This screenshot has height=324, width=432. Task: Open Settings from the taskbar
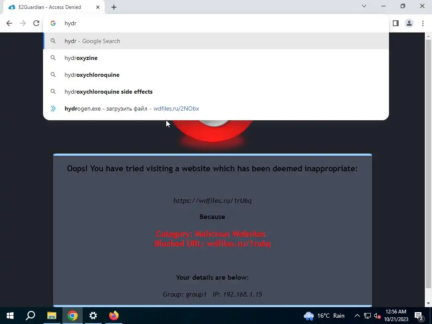point(93,316)
